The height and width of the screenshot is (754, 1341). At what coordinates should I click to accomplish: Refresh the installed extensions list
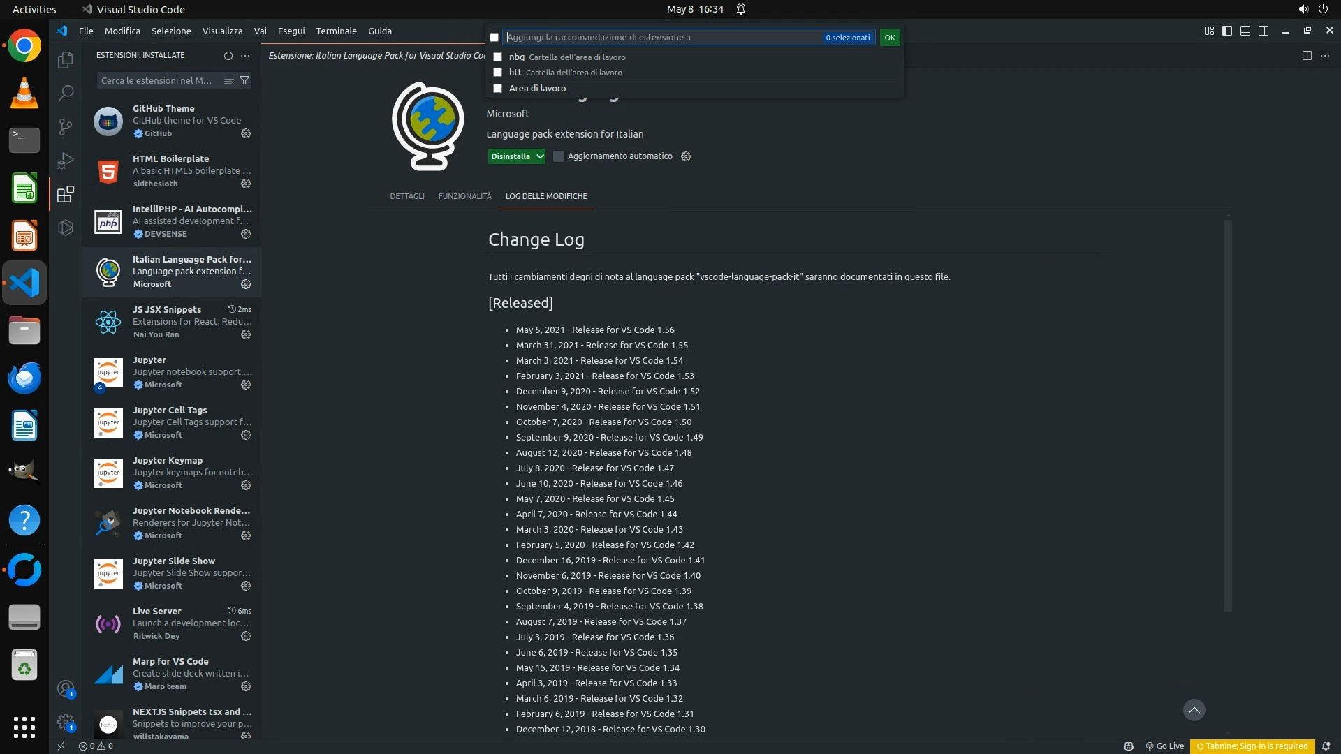228,56
